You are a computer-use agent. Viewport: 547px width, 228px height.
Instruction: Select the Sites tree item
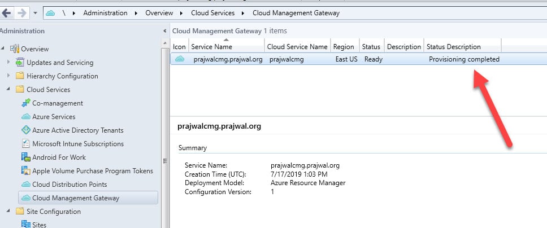39,225
